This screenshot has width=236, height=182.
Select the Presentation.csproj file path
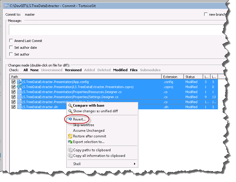point(78,87)
